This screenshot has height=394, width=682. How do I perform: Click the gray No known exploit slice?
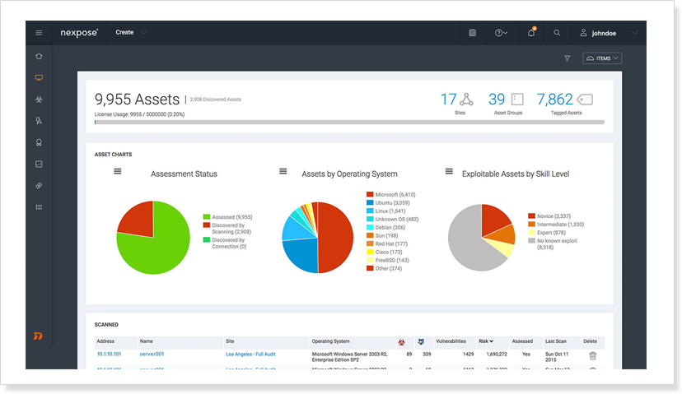tap(468, 243)
